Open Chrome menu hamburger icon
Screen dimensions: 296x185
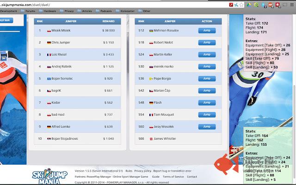292,4
